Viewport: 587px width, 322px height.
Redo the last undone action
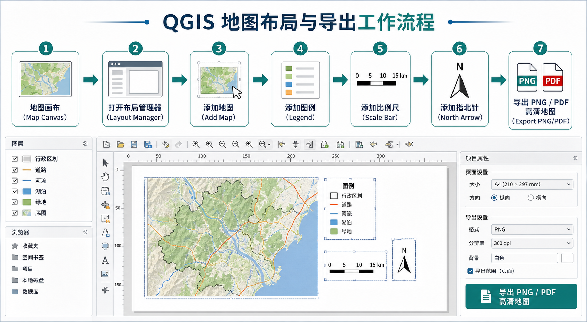[x=179, y=145]
